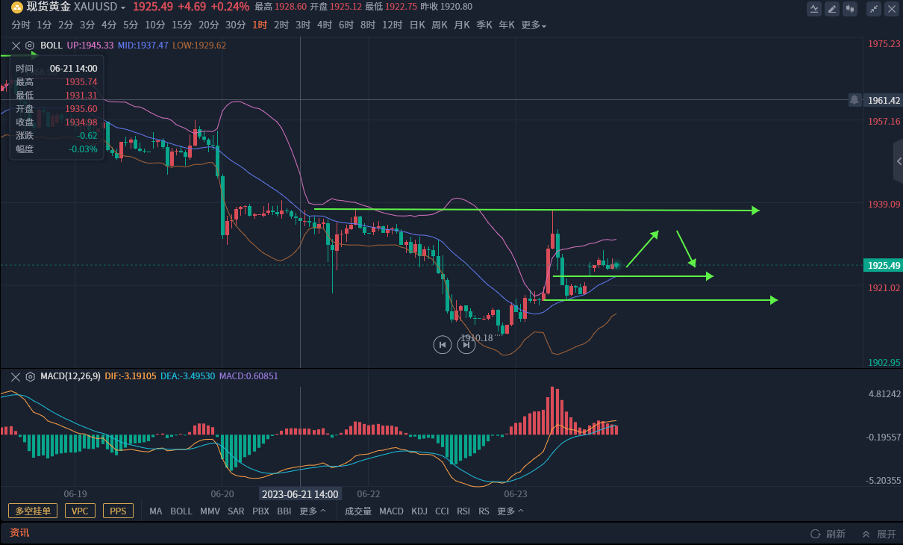Select 30分 timeframe
Image resolution: width=903 pixels, height=545 pixels.
236,25
